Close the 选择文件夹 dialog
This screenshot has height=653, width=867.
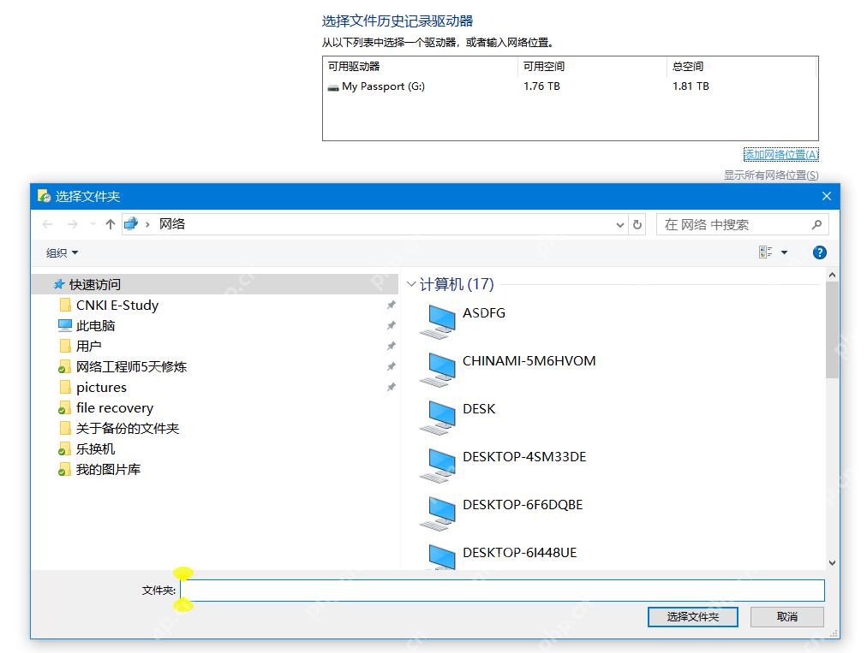[x=827, y=196]
